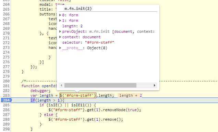Set a breakpoint on line 288

(6, 119)
